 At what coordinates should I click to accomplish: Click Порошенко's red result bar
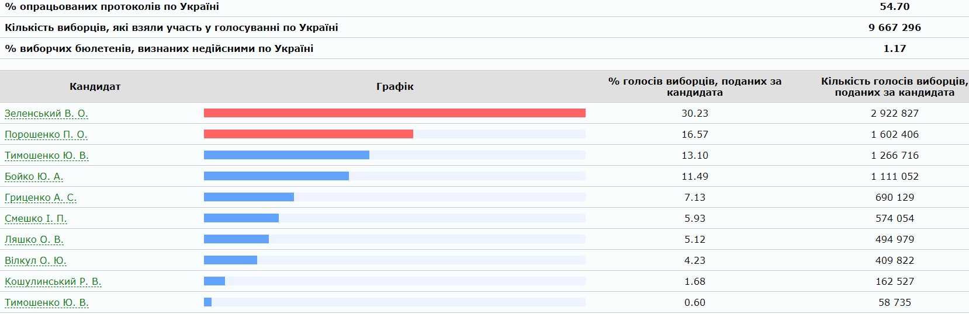(309, 134)
